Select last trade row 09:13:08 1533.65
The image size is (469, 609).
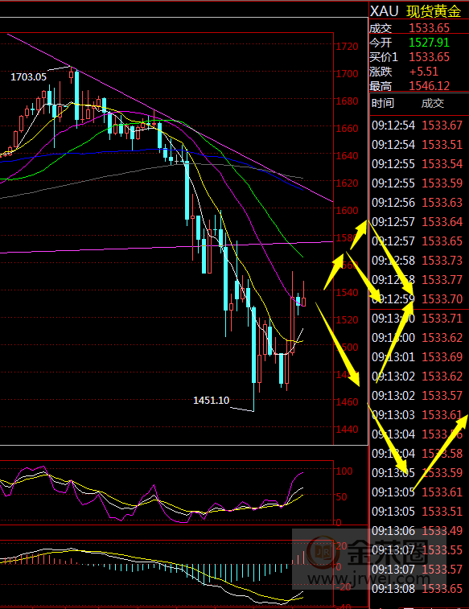pyautogui.click(x=418, y=588)
